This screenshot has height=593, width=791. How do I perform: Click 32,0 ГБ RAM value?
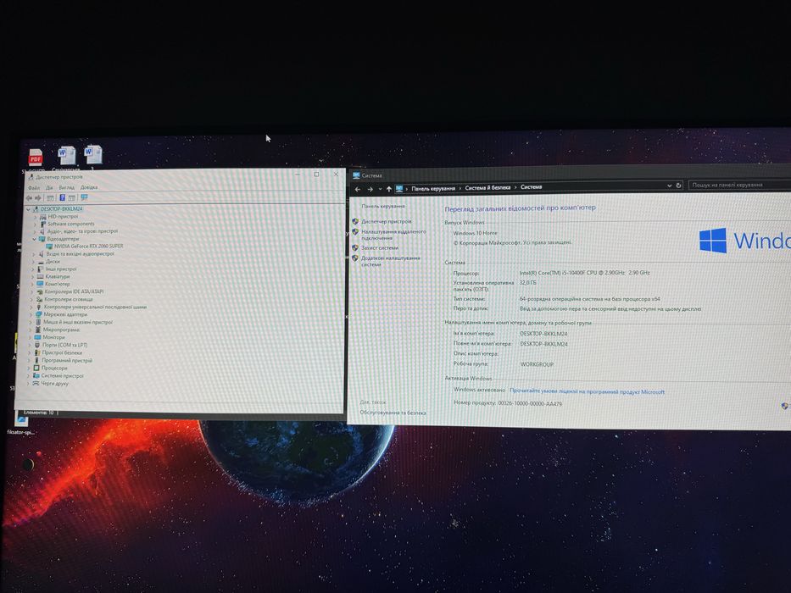click(527, 283)
